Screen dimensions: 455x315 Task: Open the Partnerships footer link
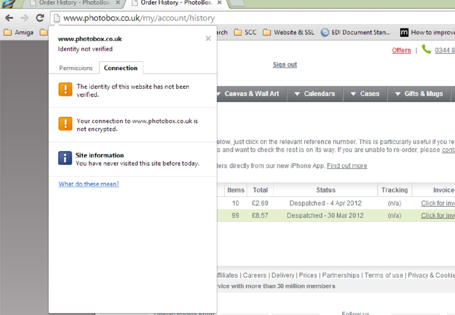pos(341,275)
